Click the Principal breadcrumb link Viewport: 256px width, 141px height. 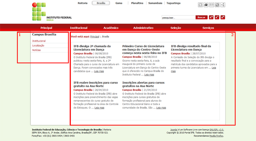click(95, 37)
